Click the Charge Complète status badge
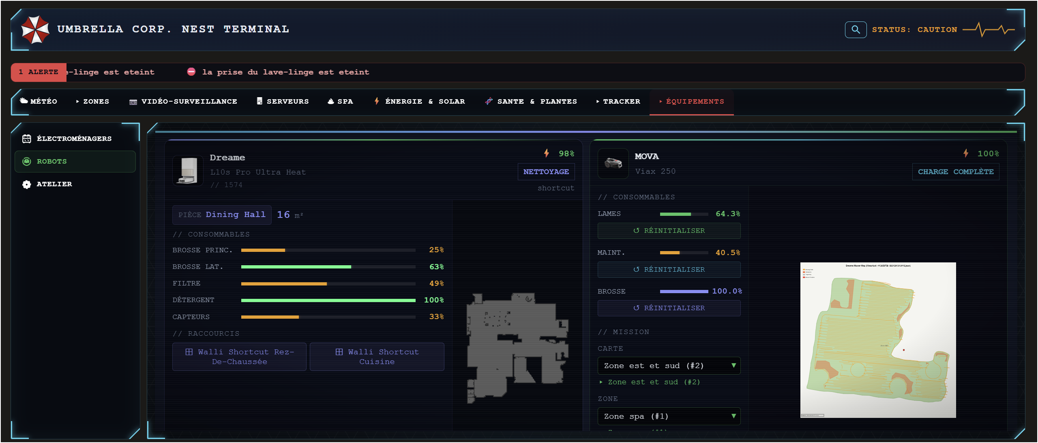 [x=955, y=172]
